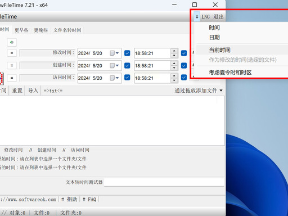Open the LNG language menu
Screen dimensions: 288x216
click(x=205, y=17)
